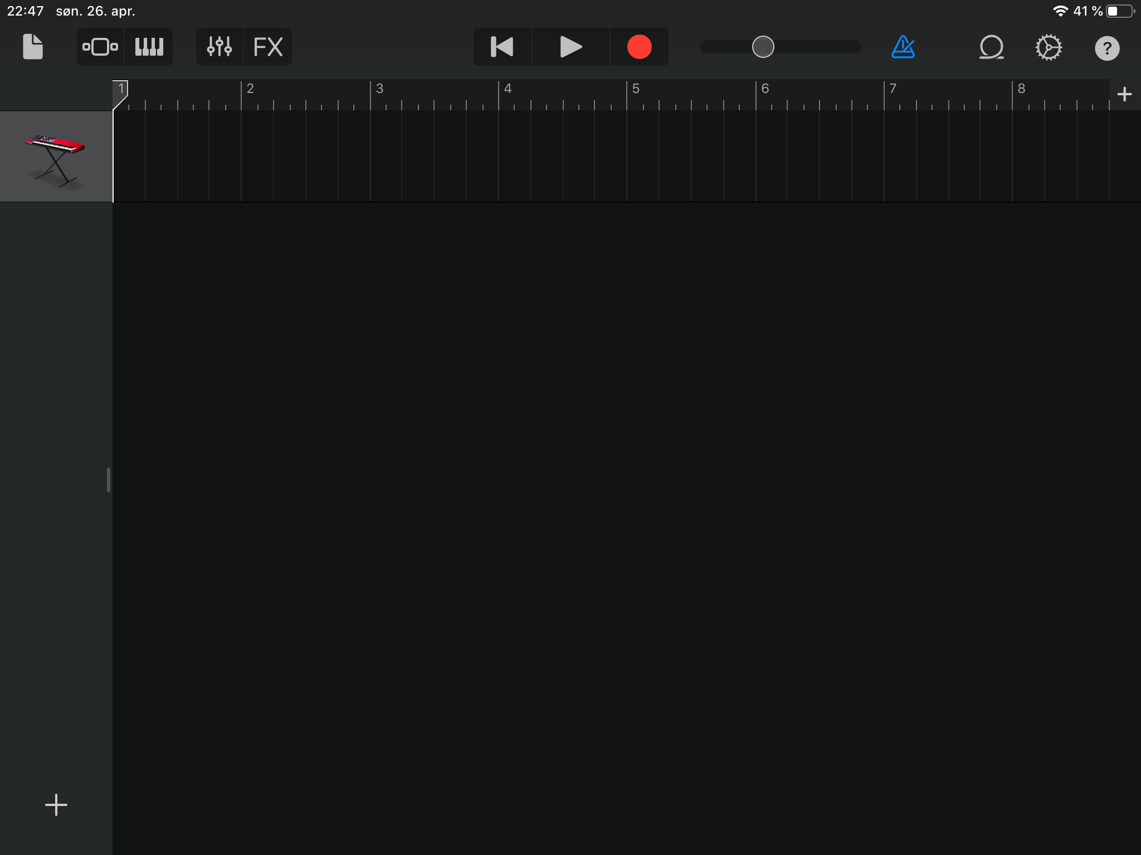
Task: Click the master volume slider knob
Action: tap(763, 47)
